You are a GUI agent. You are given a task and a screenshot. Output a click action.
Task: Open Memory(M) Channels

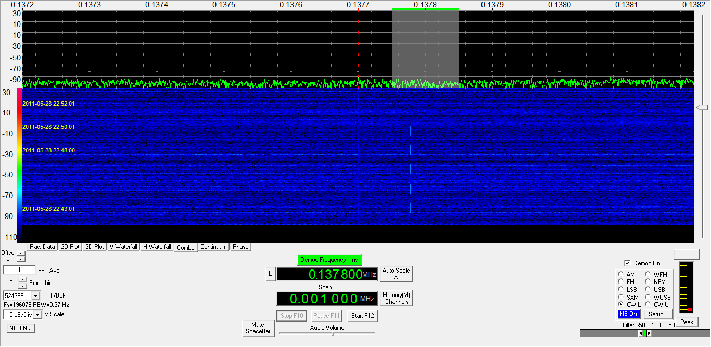[x=396, y=299]
